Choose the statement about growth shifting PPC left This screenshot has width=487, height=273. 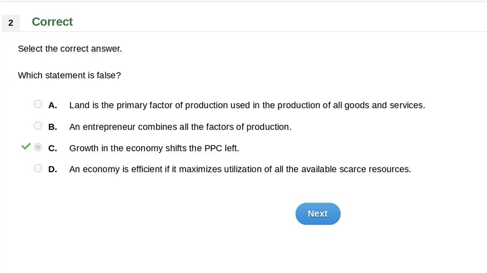pyautogui.click(x=154, y=149)
